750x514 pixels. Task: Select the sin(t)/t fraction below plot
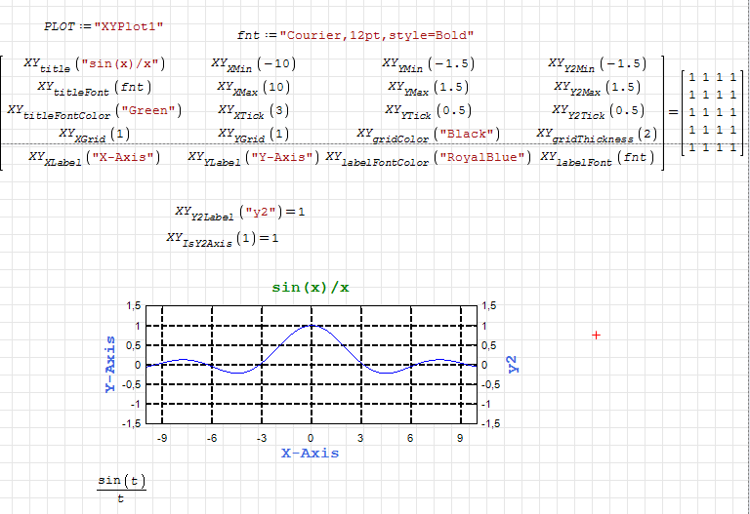click(x=121, y=489)
